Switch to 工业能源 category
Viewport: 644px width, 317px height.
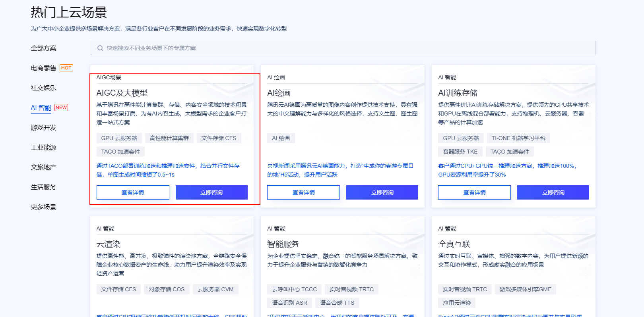[x=44, y=147]
